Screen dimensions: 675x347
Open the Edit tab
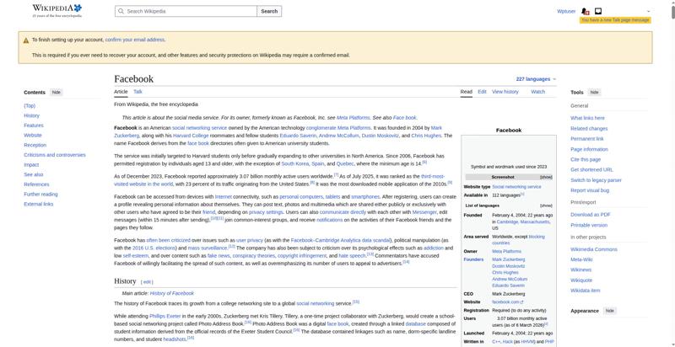[x=482, y=92]
